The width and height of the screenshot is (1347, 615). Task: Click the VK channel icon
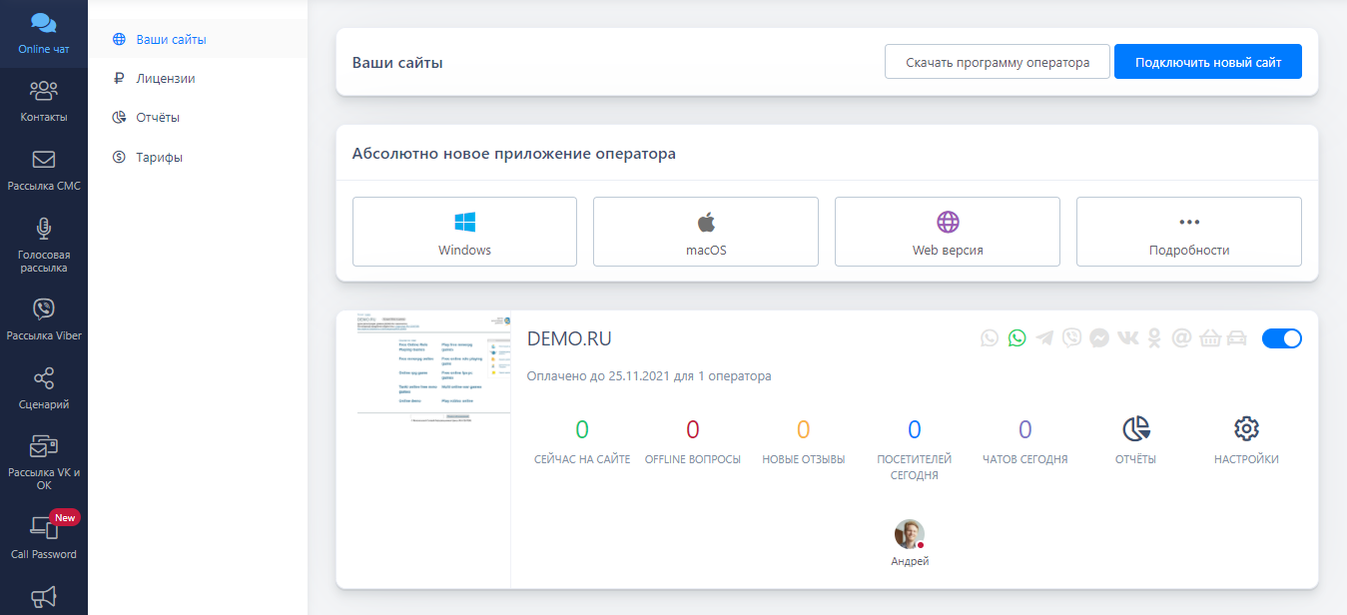tap(1127, 338)
